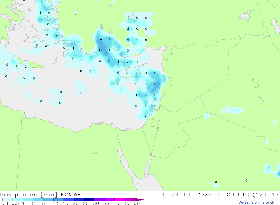Click the 25–30 mm navy legend swatch
This screenshot has width=280, height=205.
tap(89, 199)
